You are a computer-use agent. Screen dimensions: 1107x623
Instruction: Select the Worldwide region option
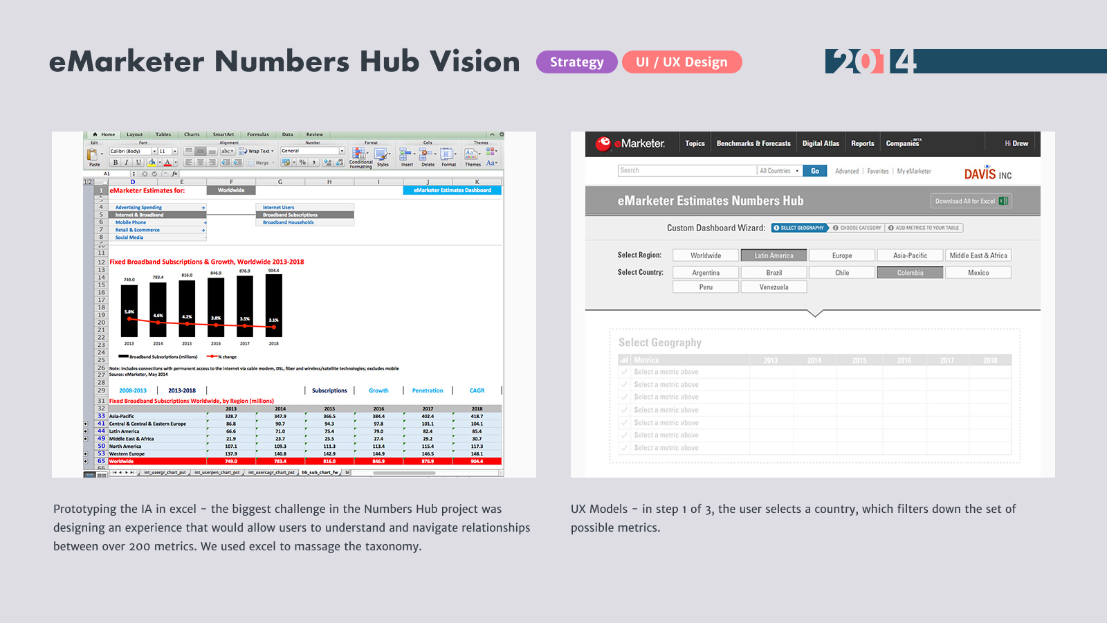(x=705, y=255)
